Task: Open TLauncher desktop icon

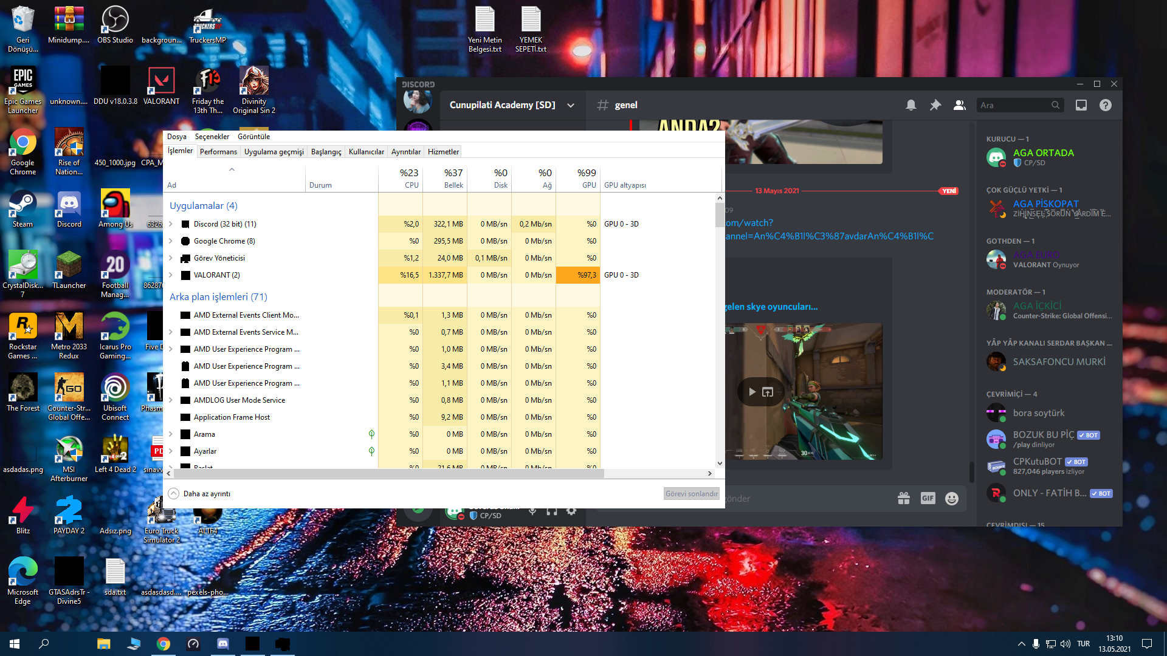Action: pyautogui.click(x=69, y=270)
